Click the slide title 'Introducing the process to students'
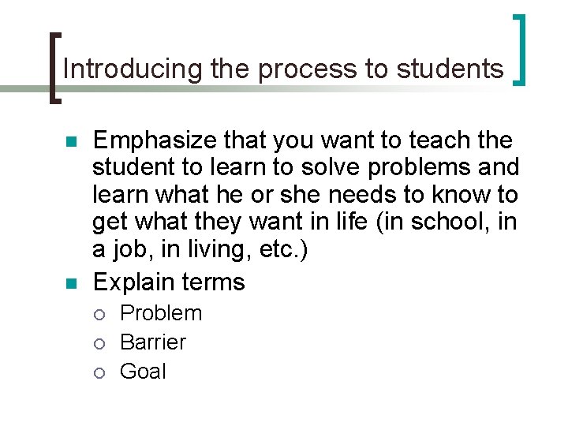Viewport: 568px width, 426px height. 282,69
